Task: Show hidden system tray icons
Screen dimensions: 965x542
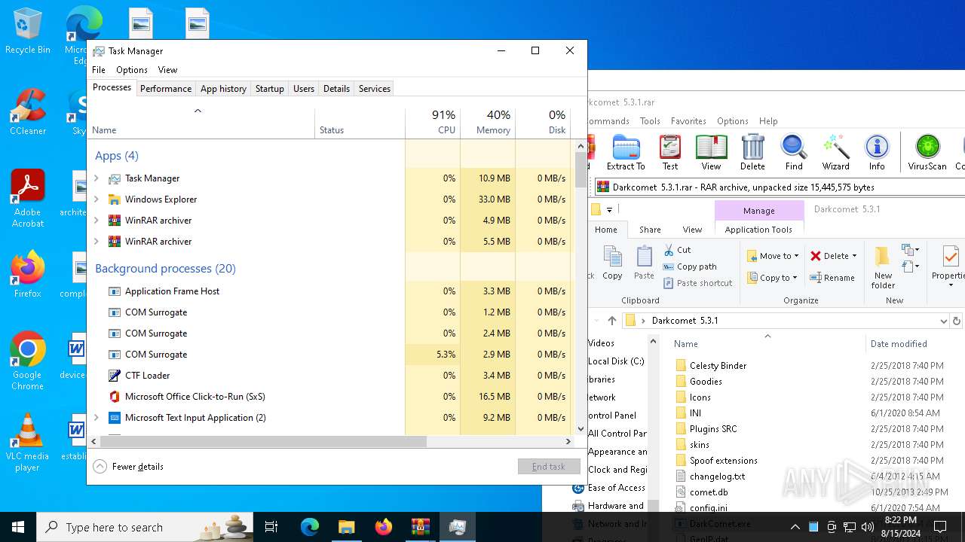Action: [795, 527]
